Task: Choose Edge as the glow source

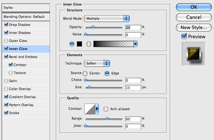Action: coord(107,73)
